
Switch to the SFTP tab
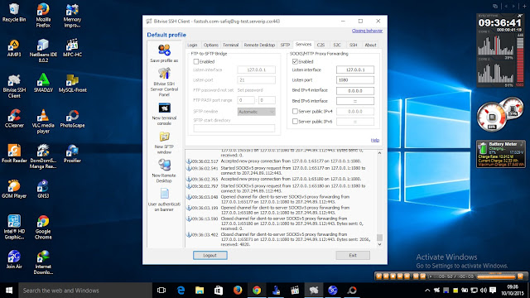[285, 45]
